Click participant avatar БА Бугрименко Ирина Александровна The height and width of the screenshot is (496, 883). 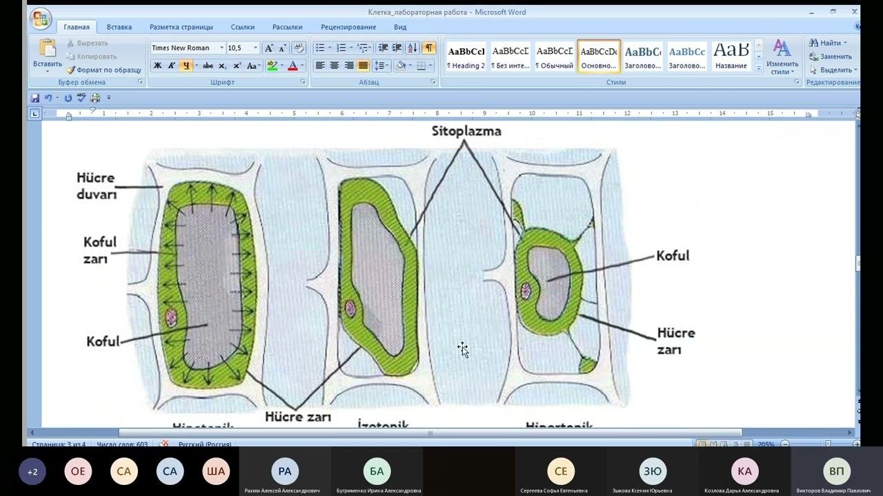(x=377, y=471)
